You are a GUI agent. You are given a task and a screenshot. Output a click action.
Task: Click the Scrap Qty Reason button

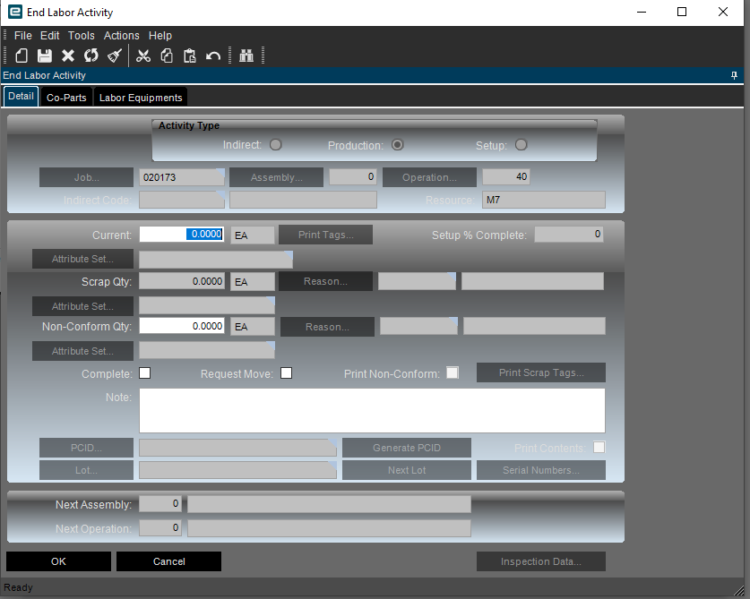326,281
